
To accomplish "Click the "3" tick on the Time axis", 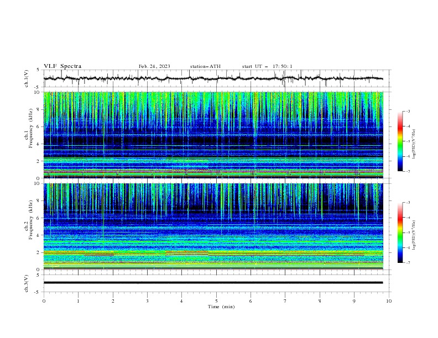I will coord(147,301).
